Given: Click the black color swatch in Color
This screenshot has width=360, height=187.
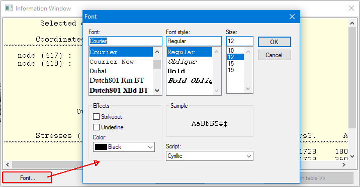Looking at the screenshot, I should point(101,147).
